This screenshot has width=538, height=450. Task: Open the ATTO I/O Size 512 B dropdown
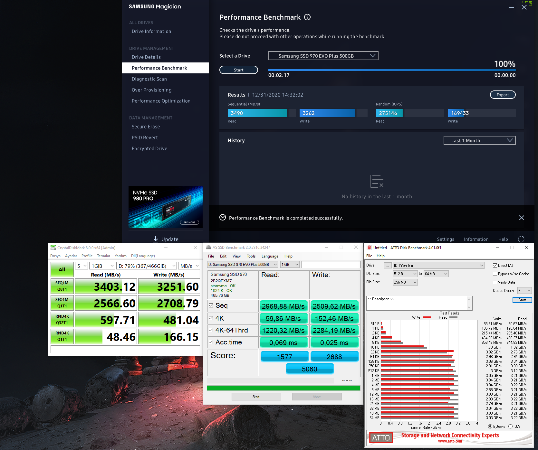(x=405, y=274)
